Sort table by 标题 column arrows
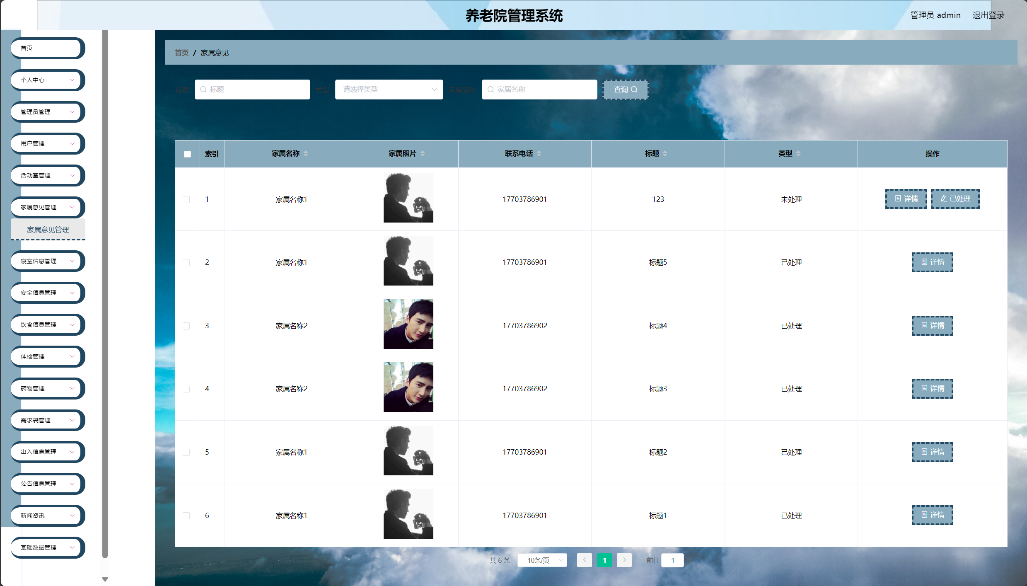This screenshot has height=586, width=1027. 665,153
